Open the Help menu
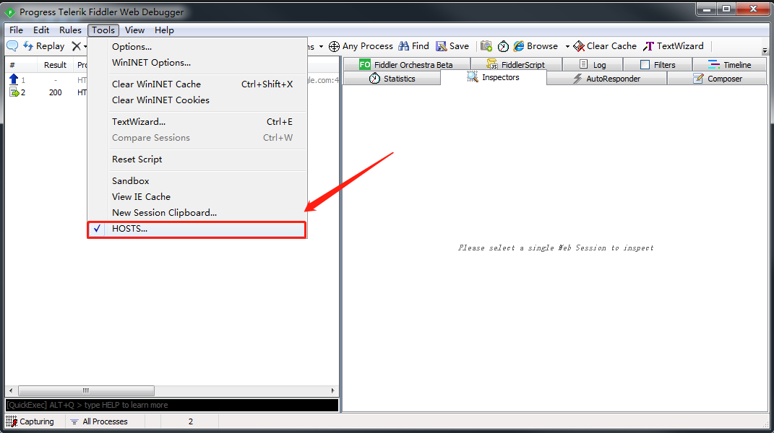The image size is (774, 433). 164,30
